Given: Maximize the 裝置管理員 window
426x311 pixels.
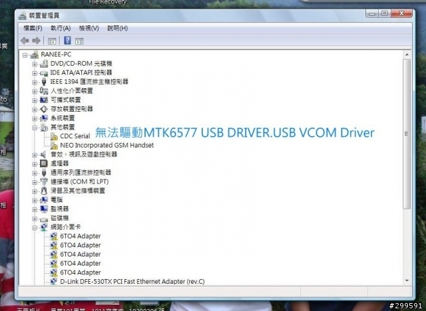Looking at the screenshot, I should (x=385, y=13).
